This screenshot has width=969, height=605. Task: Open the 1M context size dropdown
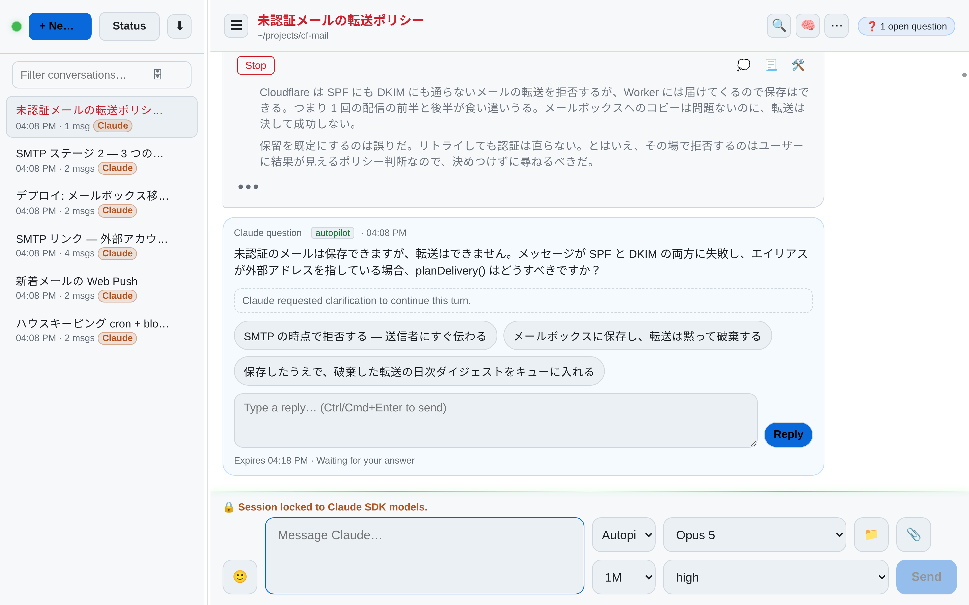(624, 577)
